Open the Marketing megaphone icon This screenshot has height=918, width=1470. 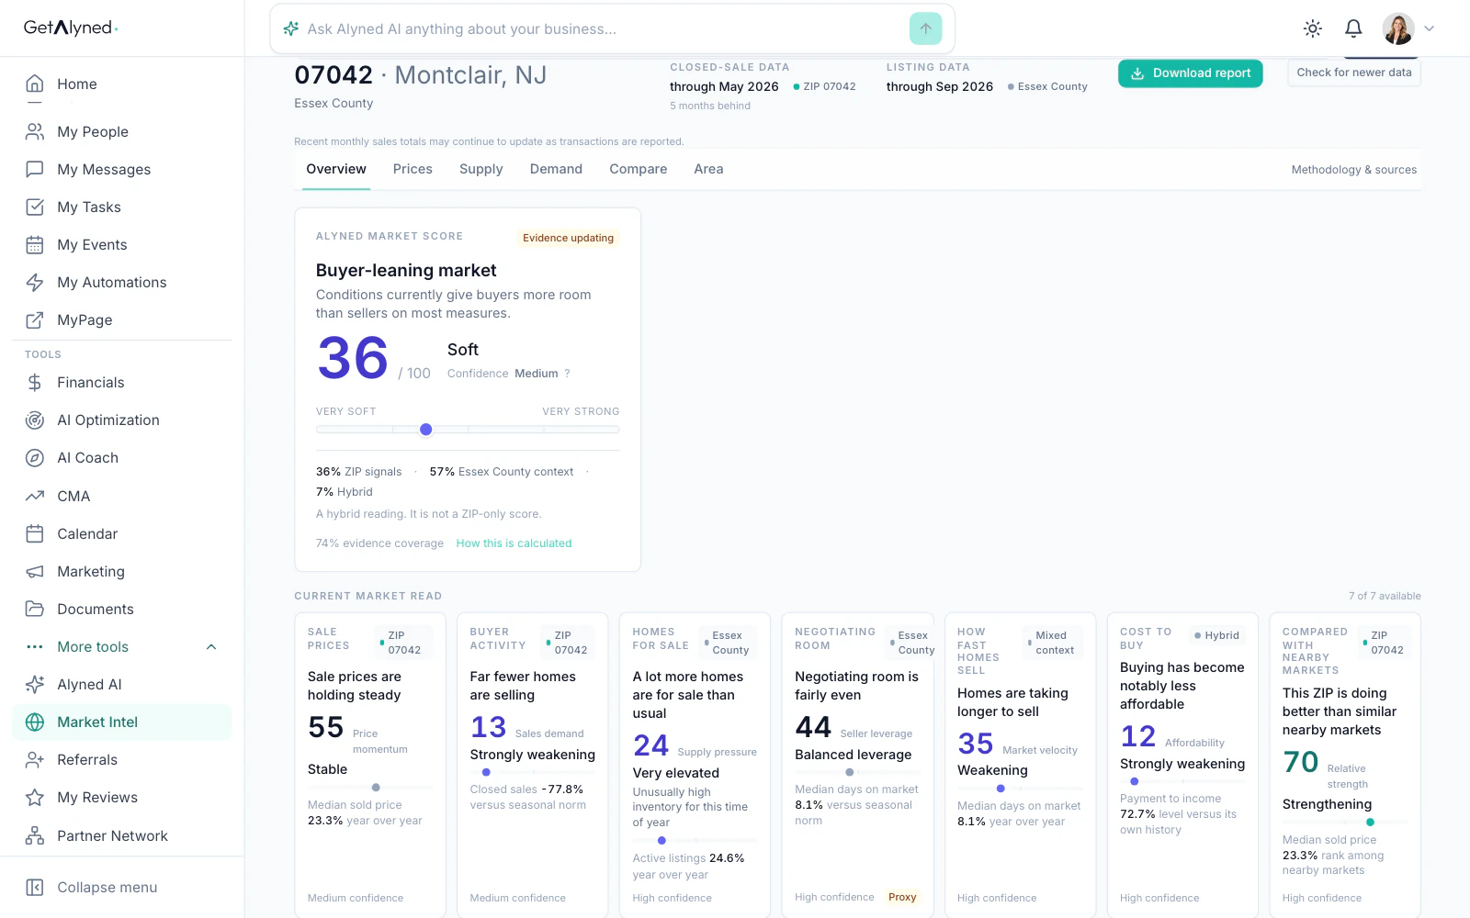click(x=35, y=571)
